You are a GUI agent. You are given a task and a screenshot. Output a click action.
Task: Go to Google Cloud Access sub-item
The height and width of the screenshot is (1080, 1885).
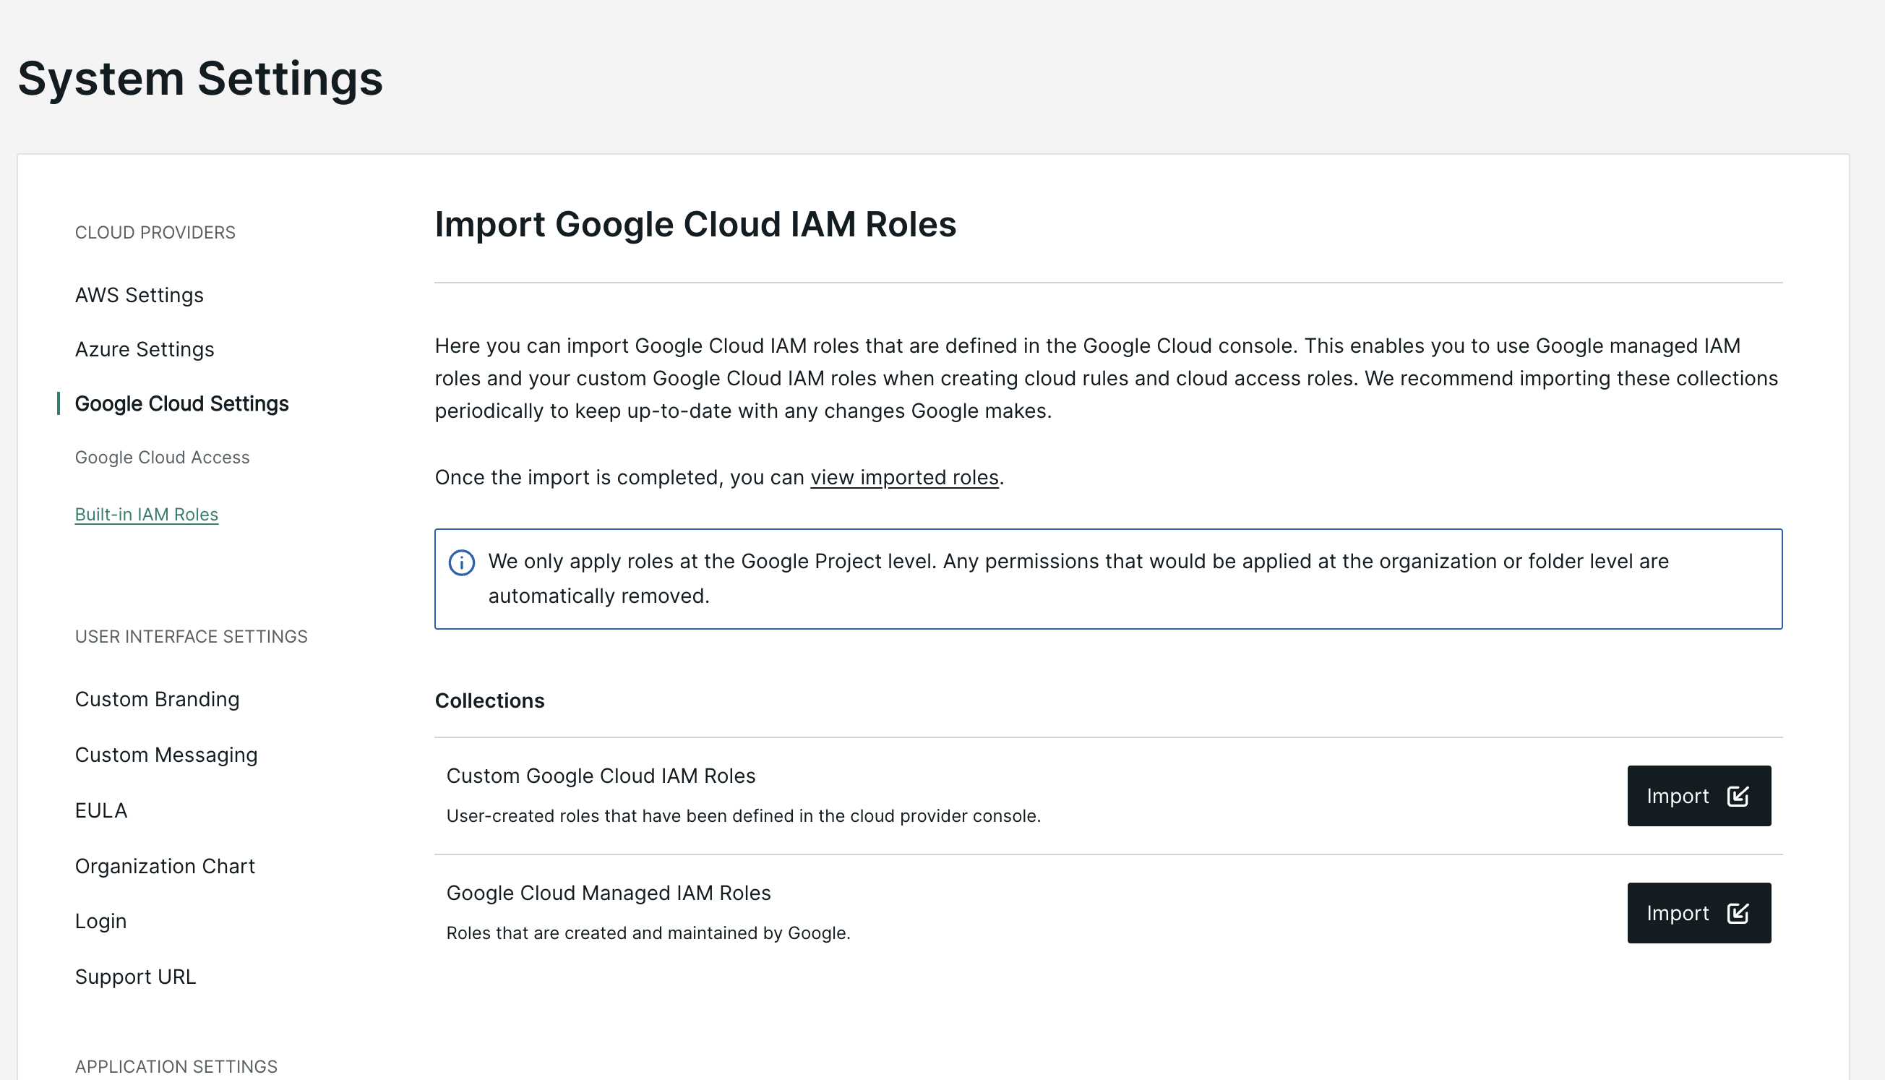click(163, 458)
